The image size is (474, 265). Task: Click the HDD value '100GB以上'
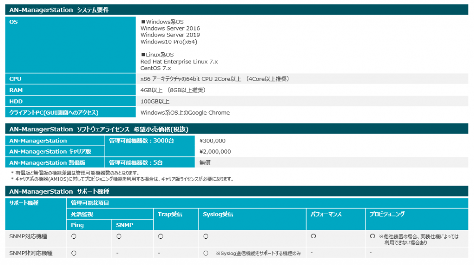pyautogui.click(x=155, y=102)
